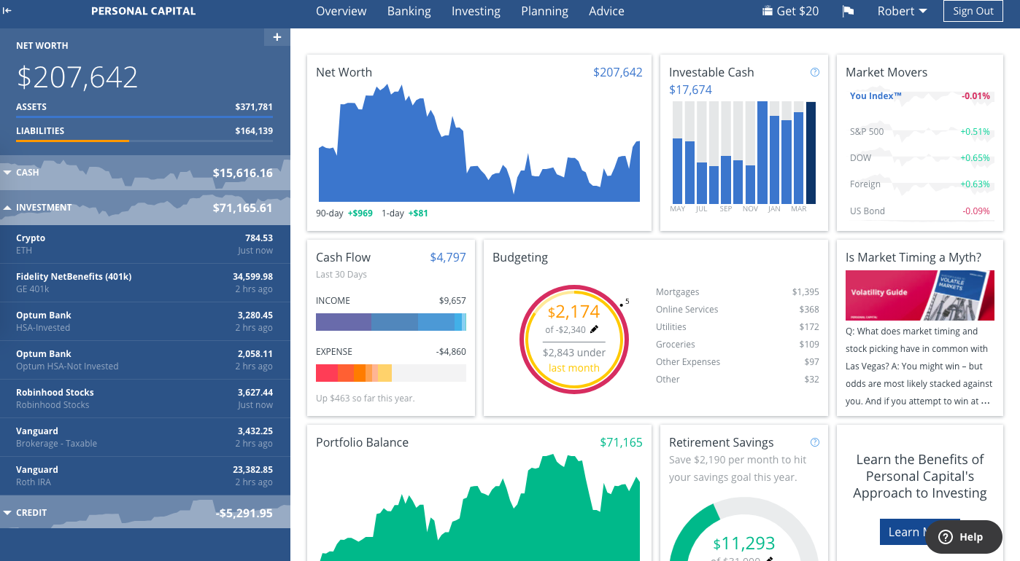Viewport: 1020px width, 561px height.
Task: Collapse the Cash accounts section
Action: click(145, 173)
